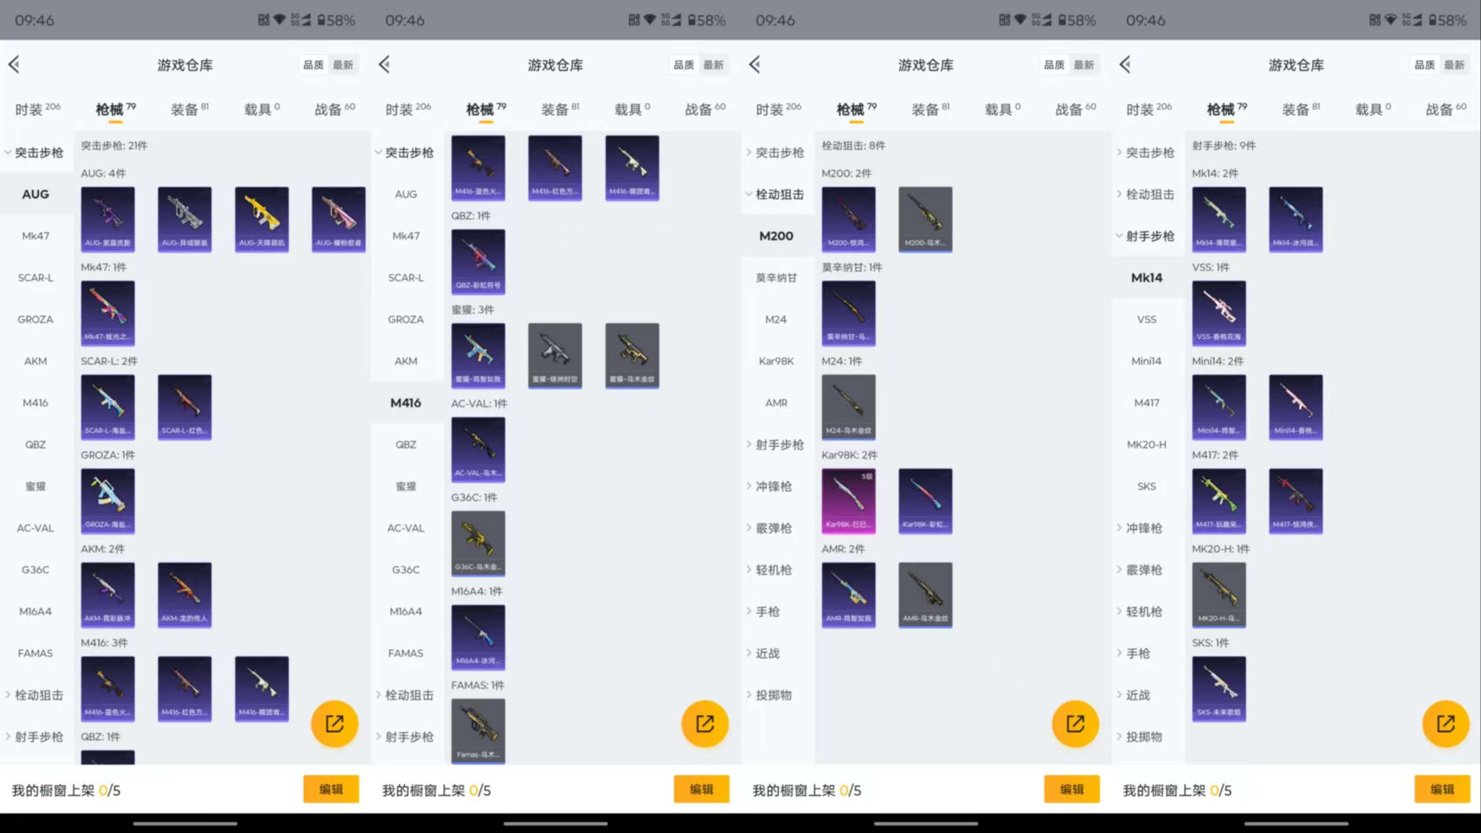Tap the back arrow at top left

click(14, 64)
